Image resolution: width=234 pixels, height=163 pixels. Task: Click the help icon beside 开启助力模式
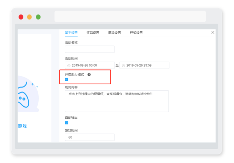[x=89, y=74]
